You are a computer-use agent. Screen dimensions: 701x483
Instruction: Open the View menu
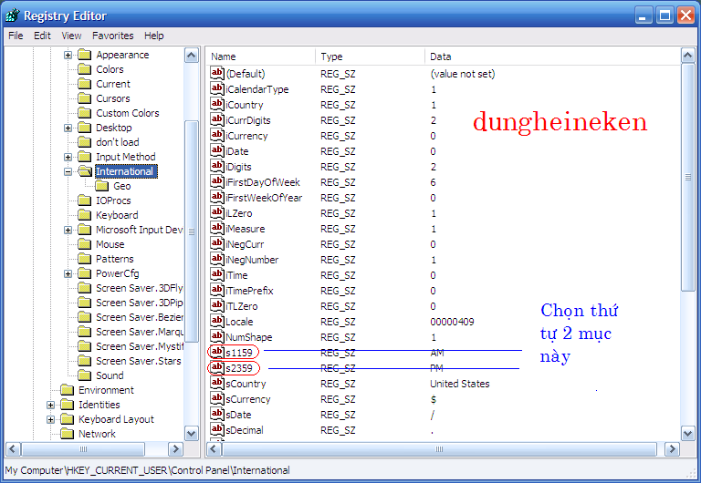[x=71, y=36]
